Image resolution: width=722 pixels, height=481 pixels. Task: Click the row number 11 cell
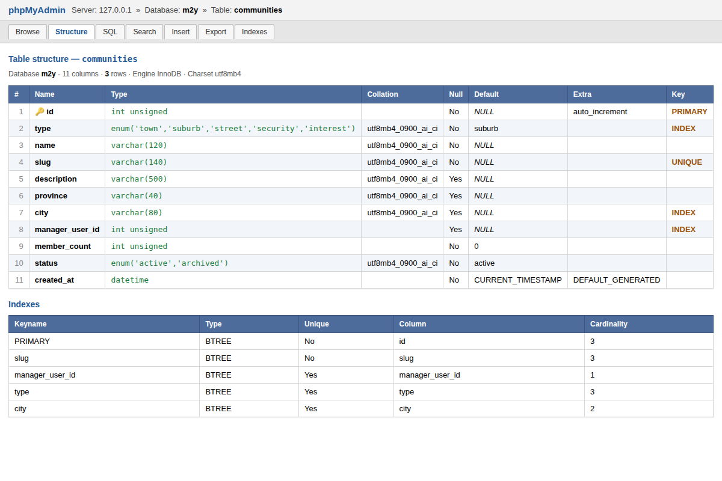coord(19,280)
